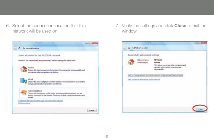Image resolution: width=214 pixels, height=138 pixels.
Task: Click Cancel in the left Set Network Location window
Action: tap(92, 110)
